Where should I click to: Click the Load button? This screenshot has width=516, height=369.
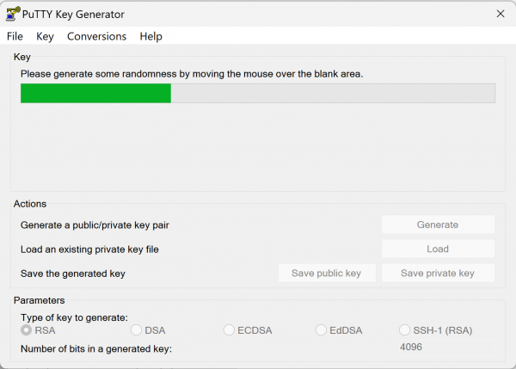click(438, 249)
